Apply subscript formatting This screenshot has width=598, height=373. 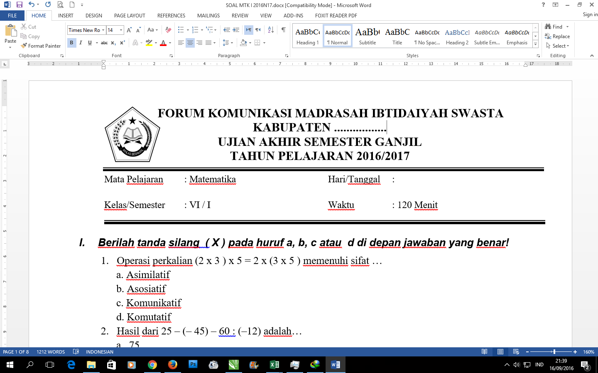[113, 42]
